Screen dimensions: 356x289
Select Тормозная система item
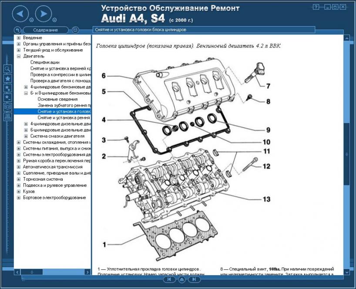(x=43, y=179)
